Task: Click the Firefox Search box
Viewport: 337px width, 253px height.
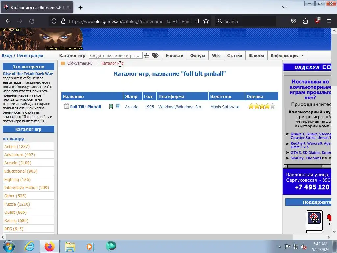Action: pyautogui.click(x=246, y=21)
